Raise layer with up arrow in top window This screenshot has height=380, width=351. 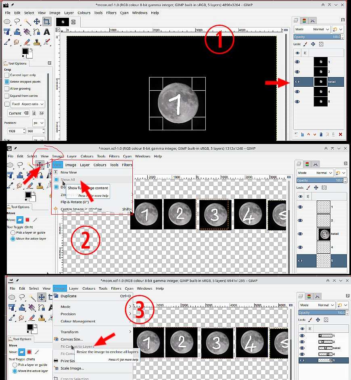point(309,134)
